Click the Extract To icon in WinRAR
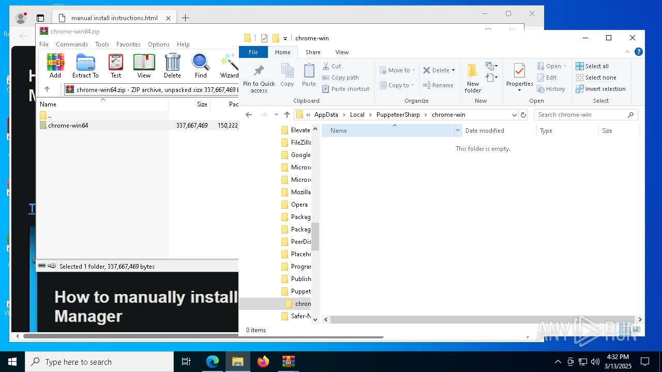This screenshot has width=662, height=372. pyautogui.click(x=85, y=66)
